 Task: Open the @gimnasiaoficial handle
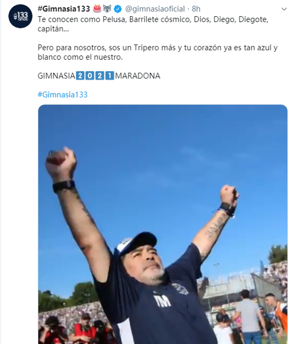(x=155, y=9)
